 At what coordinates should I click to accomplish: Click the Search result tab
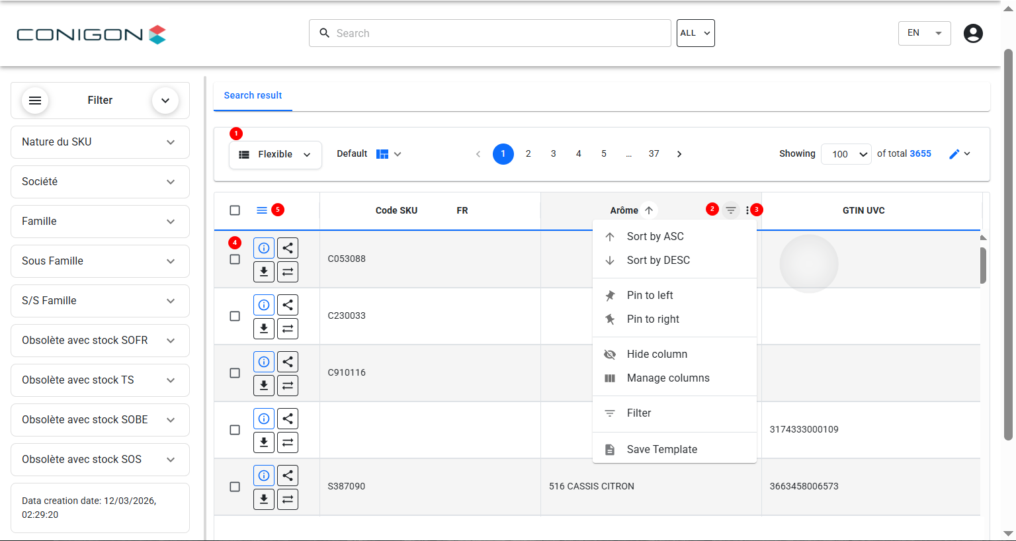point(253,95)
